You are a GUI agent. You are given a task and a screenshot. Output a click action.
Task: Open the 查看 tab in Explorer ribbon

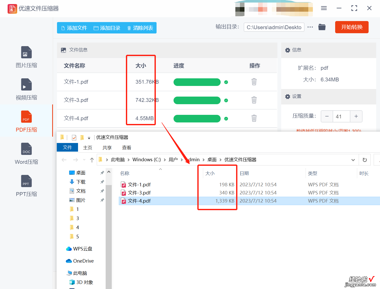[x=126, y=148]
